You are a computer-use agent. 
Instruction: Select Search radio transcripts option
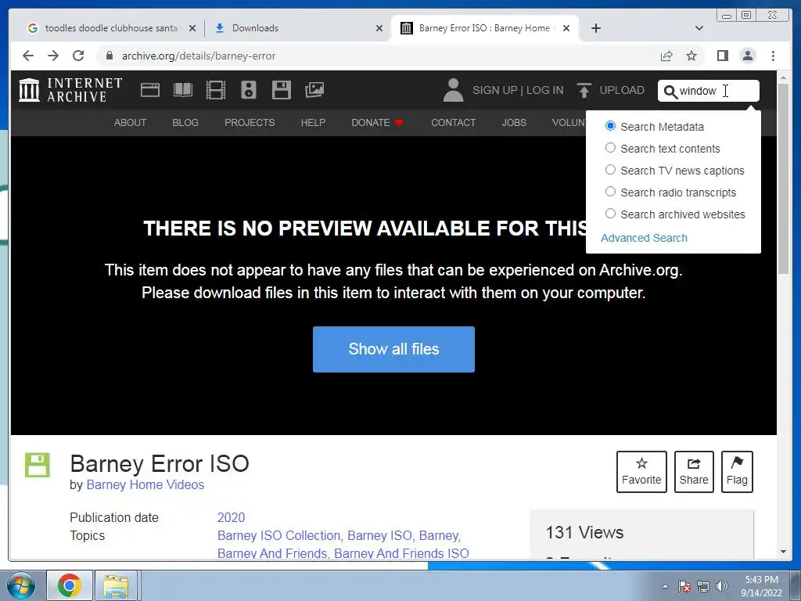[x=610, y=192]
